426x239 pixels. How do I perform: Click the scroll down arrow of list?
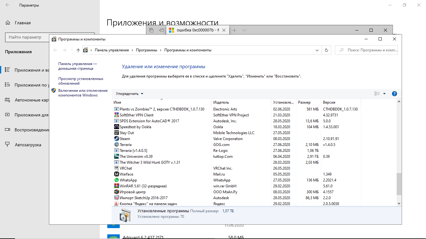tap(399, 203)
